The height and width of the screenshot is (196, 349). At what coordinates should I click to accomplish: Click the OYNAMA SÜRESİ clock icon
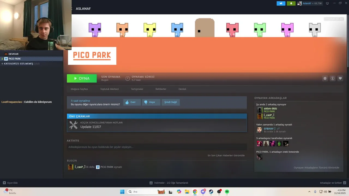(128, 78)
